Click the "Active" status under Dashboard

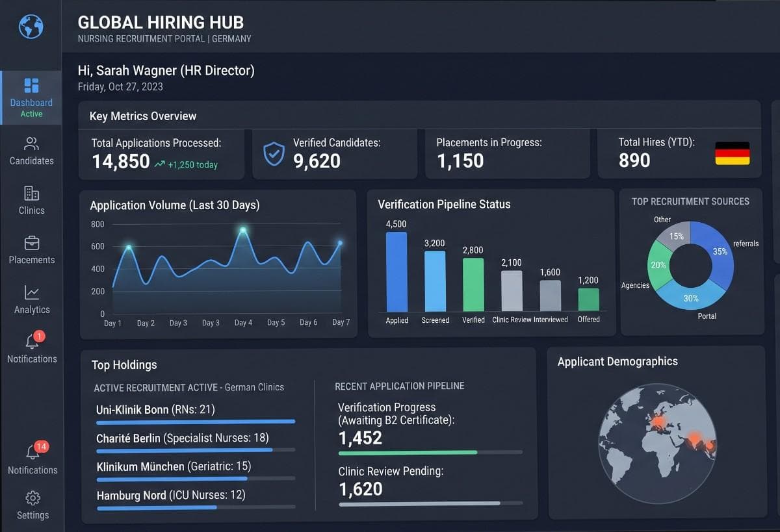pos(31,114)
